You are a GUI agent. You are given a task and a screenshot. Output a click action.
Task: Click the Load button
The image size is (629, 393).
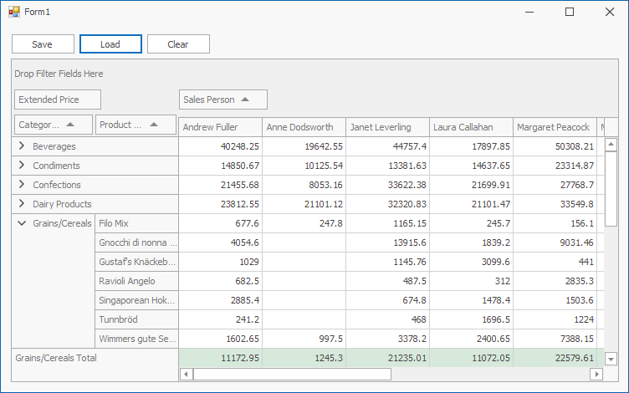[x=110, y=44]
